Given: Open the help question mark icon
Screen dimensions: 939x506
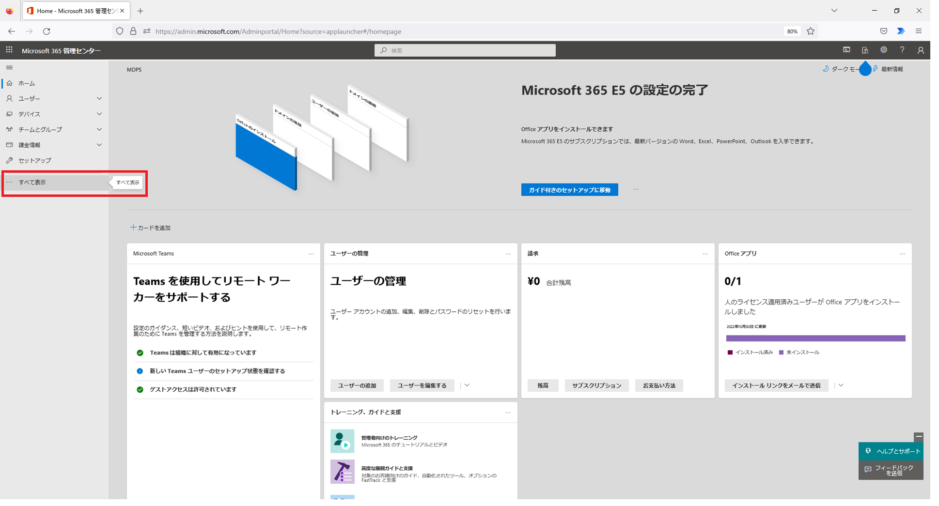Looking at the screenshot, I should pos(902,50).
